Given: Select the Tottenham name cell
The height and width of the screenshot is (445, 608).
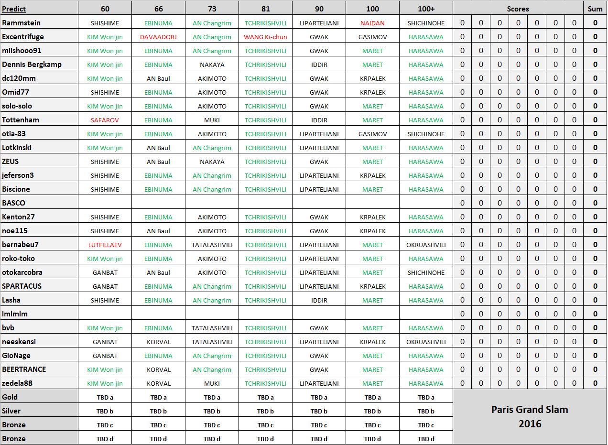Looking at the screenshot, I should [x=39, y=119].
